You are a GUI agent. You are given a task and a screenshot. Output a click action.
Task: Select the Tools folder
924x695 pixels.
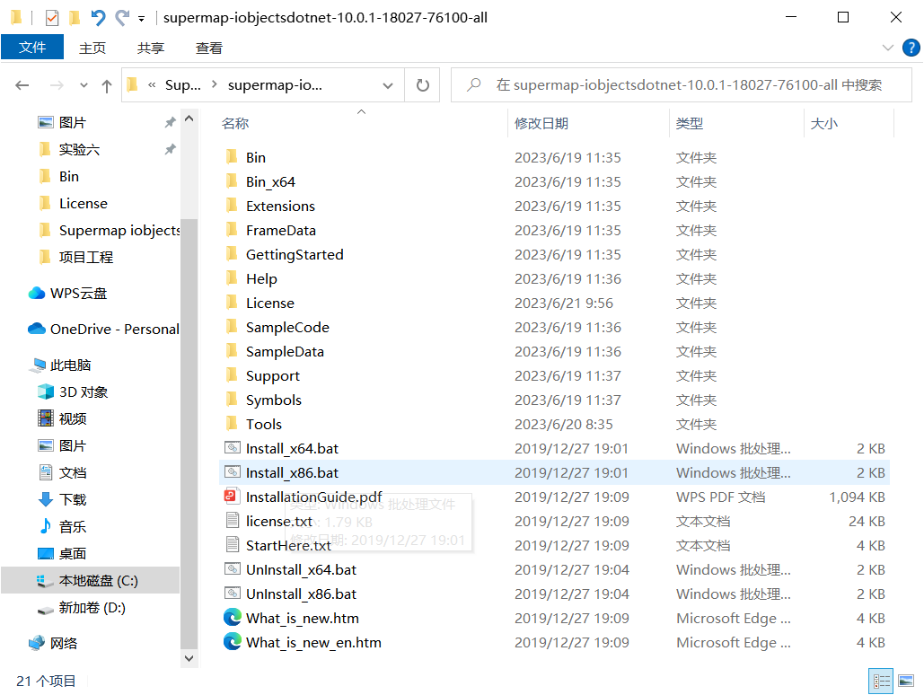pos(263,423)
